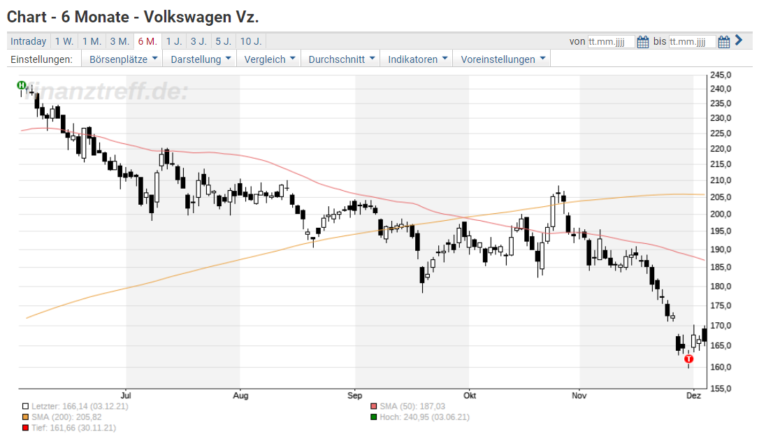Switch to the 1 J. tab
This screenshot has height=448, width=759.
point(174,41)
